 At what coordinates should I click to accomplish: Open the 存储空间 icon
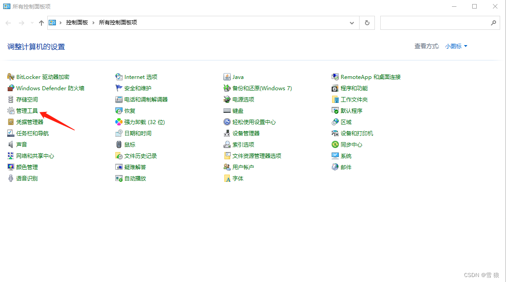(x=11, y=100)
